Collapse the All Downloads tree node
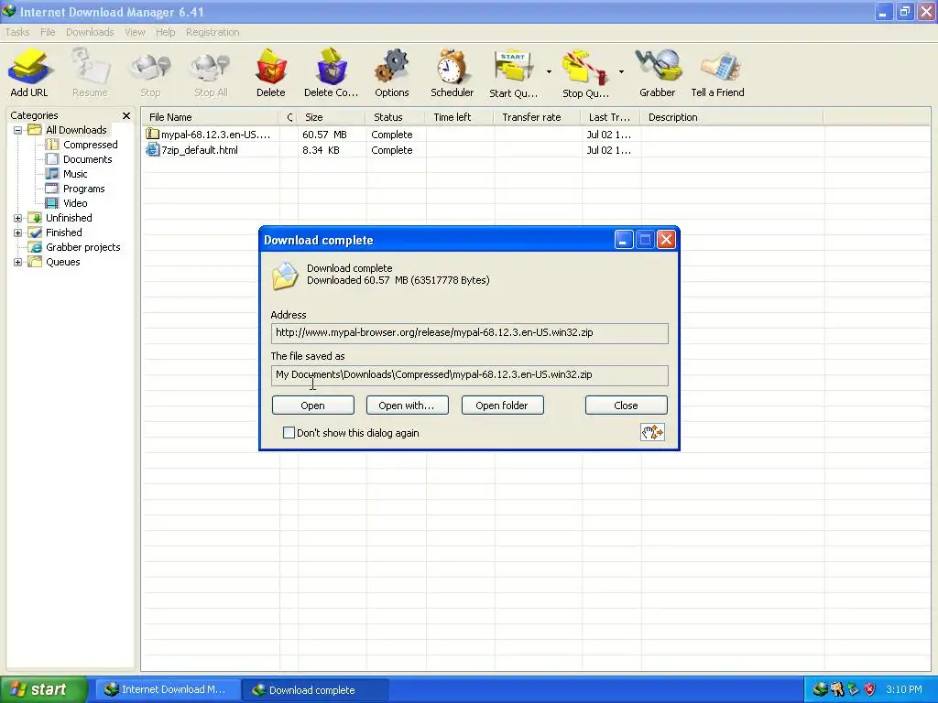This screenshot has width=938, height=703. click(18, 130)
